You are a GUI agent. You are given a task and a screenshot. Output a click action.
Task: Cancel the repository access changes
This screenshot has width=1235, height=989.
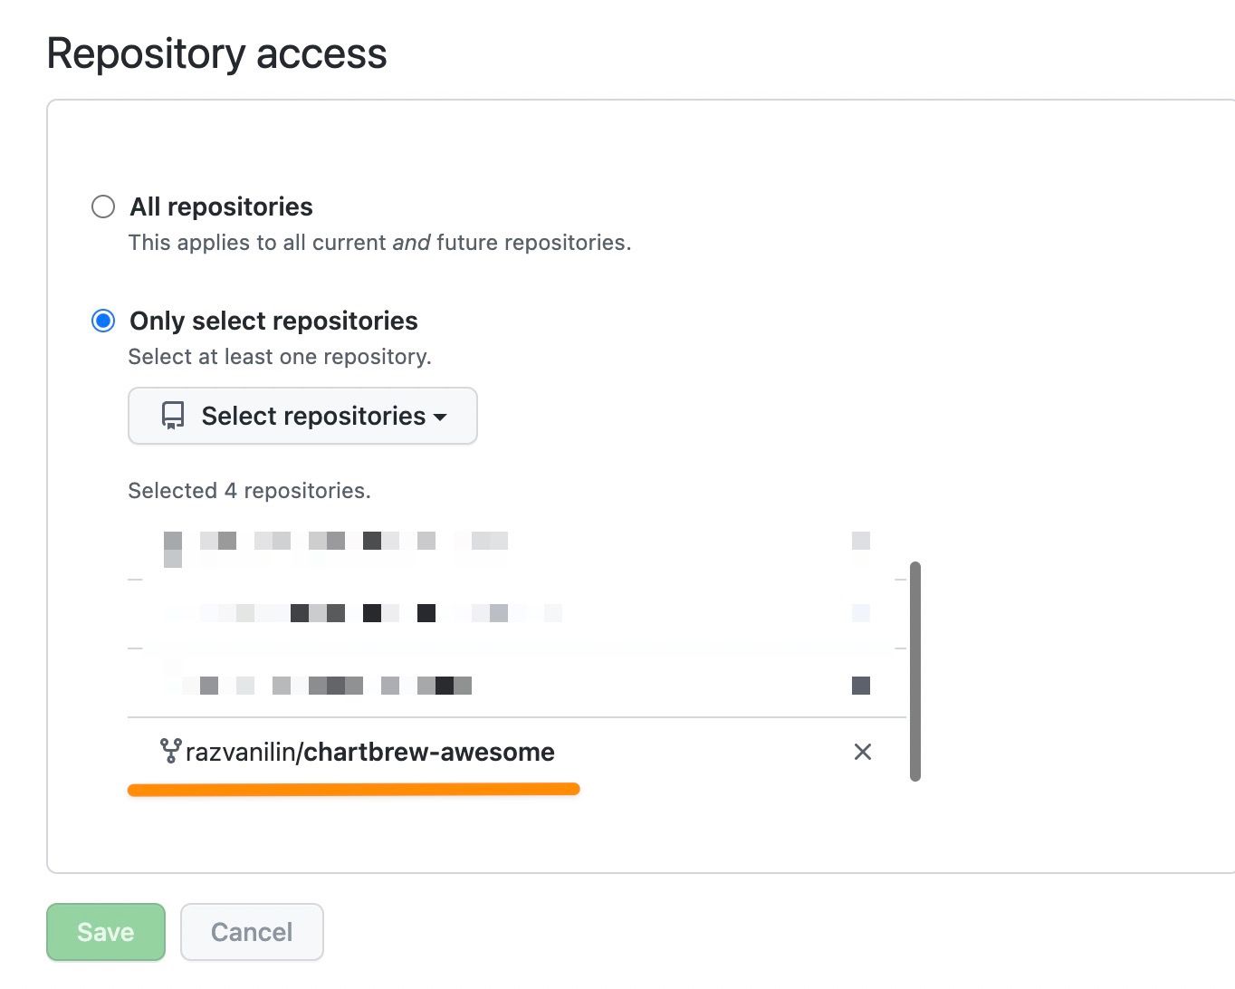[252, 932]
